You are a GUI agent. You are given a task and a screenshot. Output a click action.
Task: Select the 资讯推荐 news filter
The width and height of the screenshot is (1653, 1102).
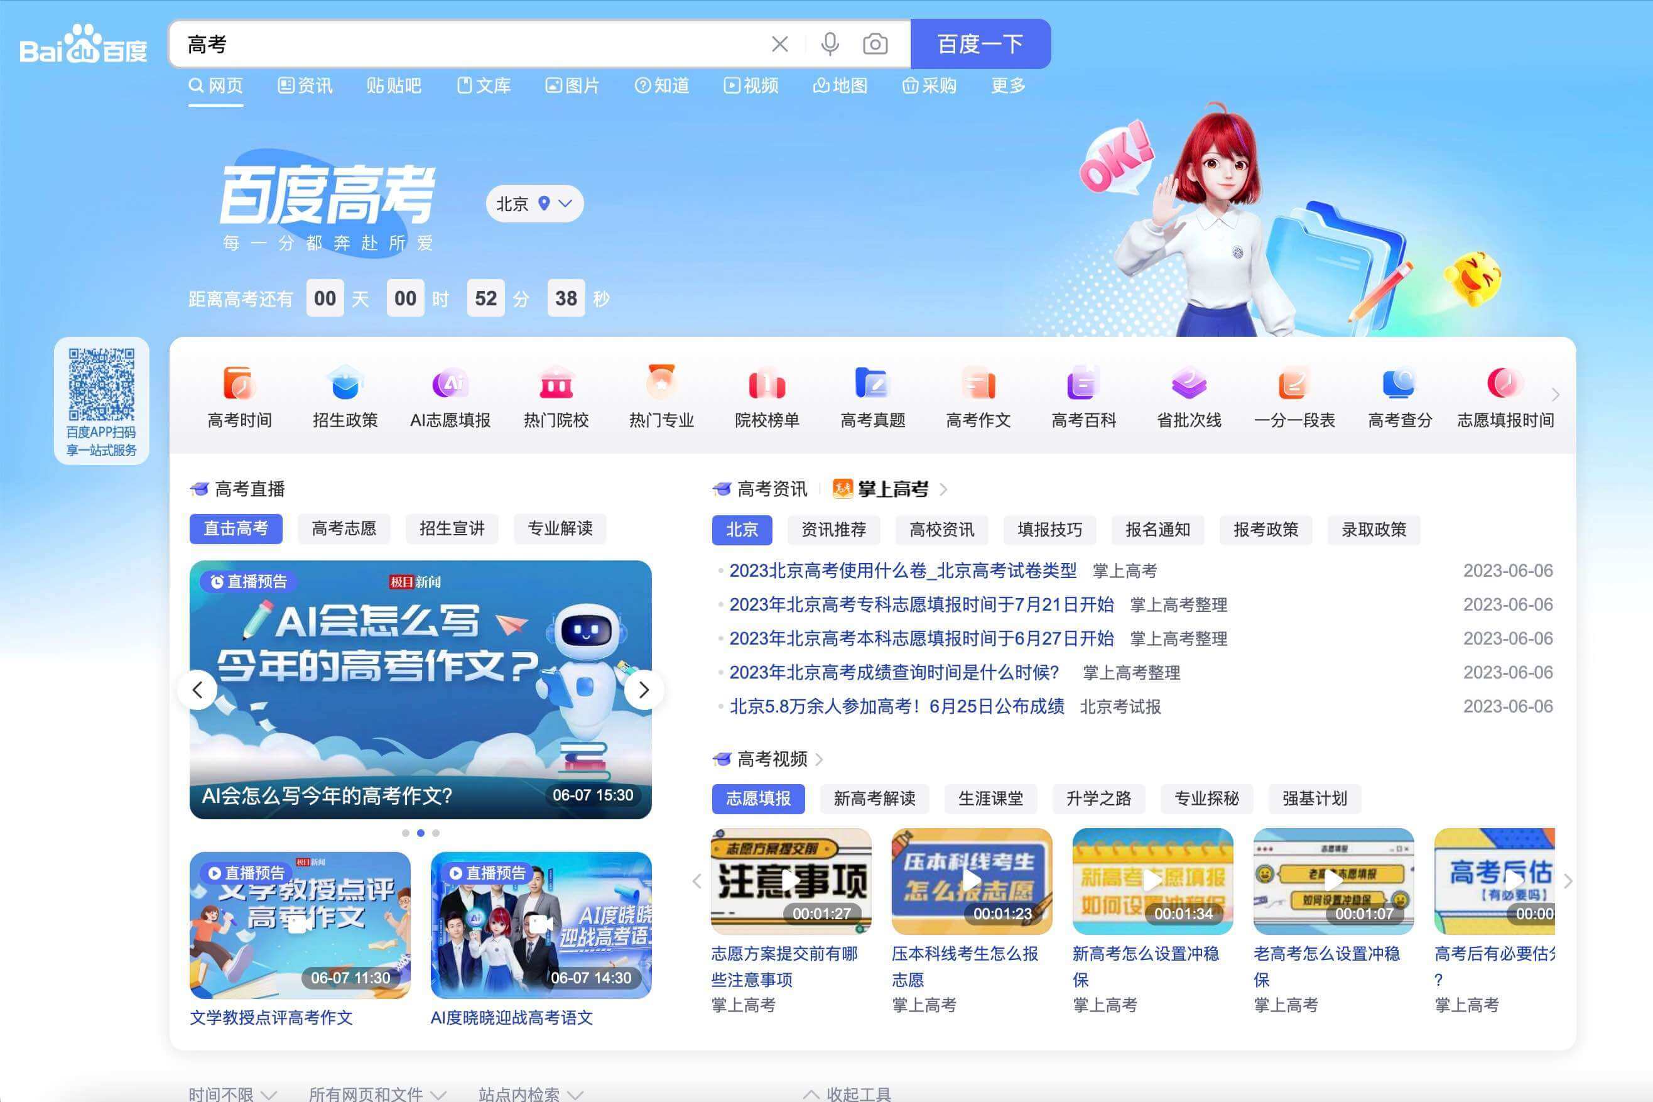coord(834,529)
